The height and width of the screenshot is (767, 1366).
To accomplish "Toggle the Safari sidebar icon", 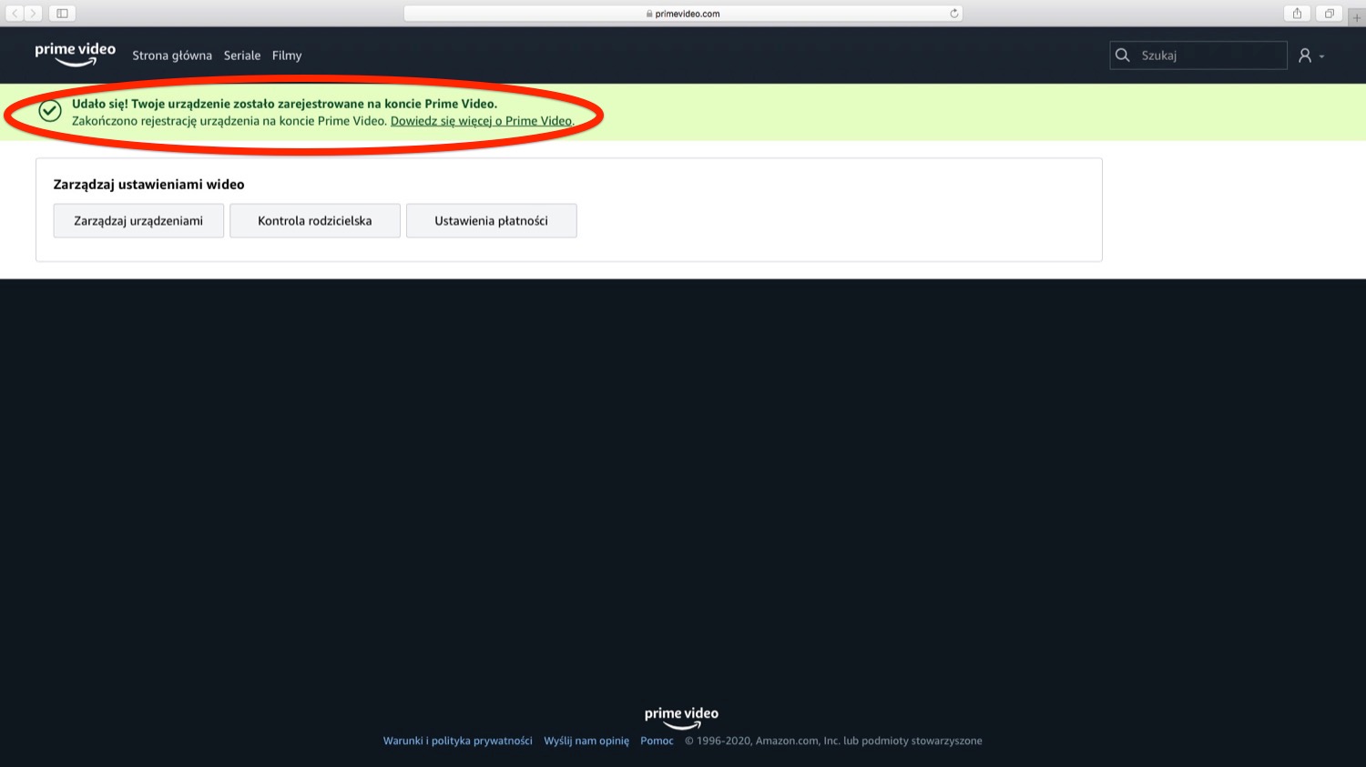I will pyautogui.click(x=62, y=14).
